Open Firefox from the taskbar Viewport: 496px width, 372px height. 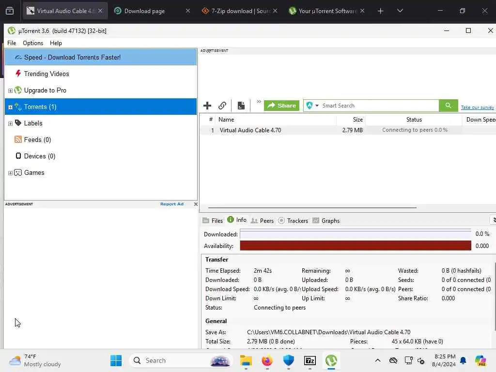[x=267, y=360]
